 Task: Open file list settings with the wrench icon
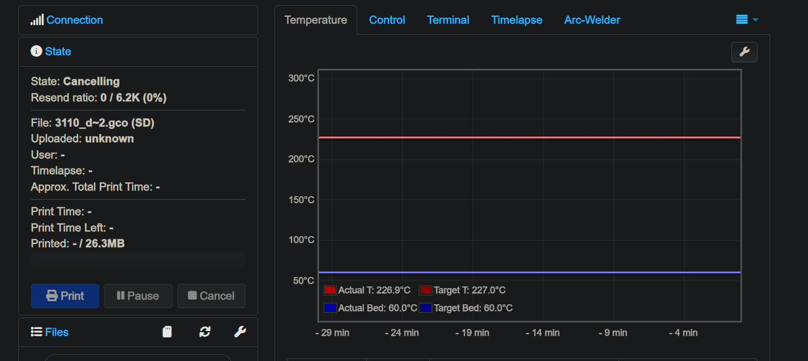point(240,332)
